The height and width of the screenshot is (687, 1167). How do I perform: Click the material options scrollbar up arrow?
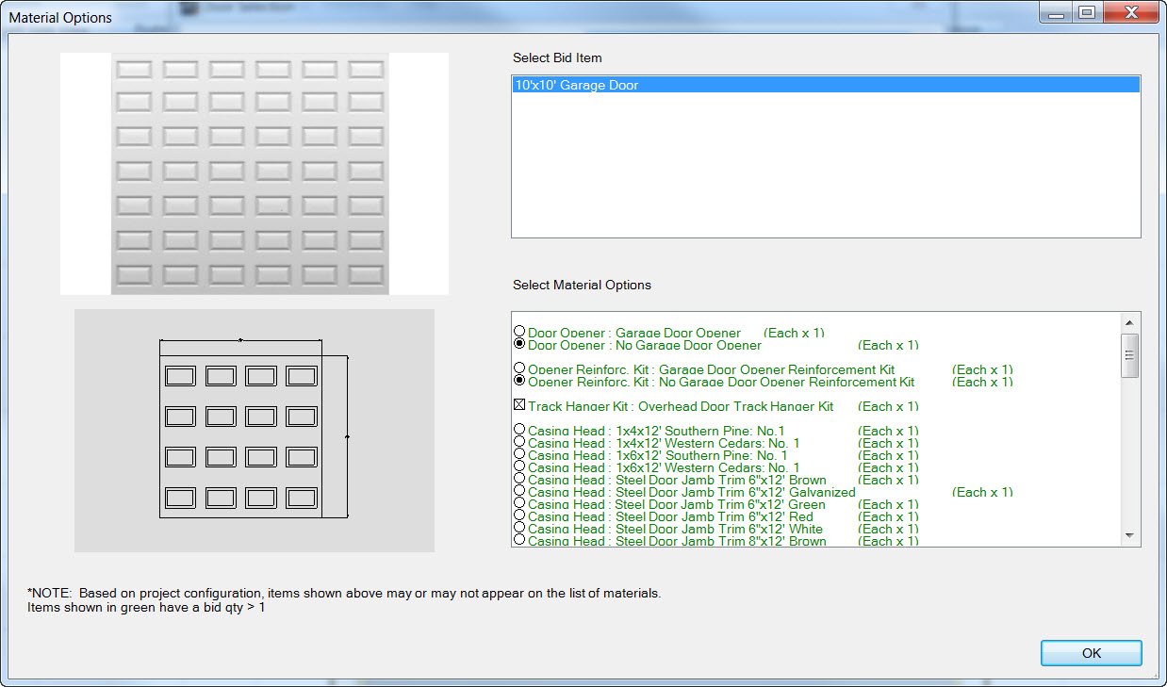(x=1130, y=322)
